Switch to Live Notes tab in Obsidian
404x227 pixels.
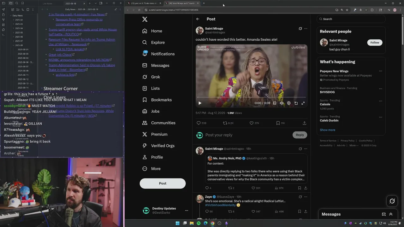[48, 3]
